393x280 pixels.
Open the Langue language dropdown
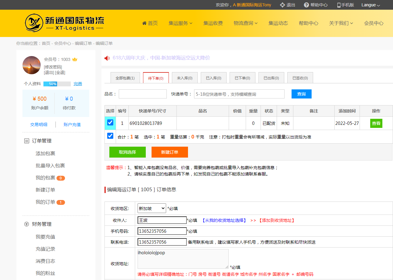point(371,5)
